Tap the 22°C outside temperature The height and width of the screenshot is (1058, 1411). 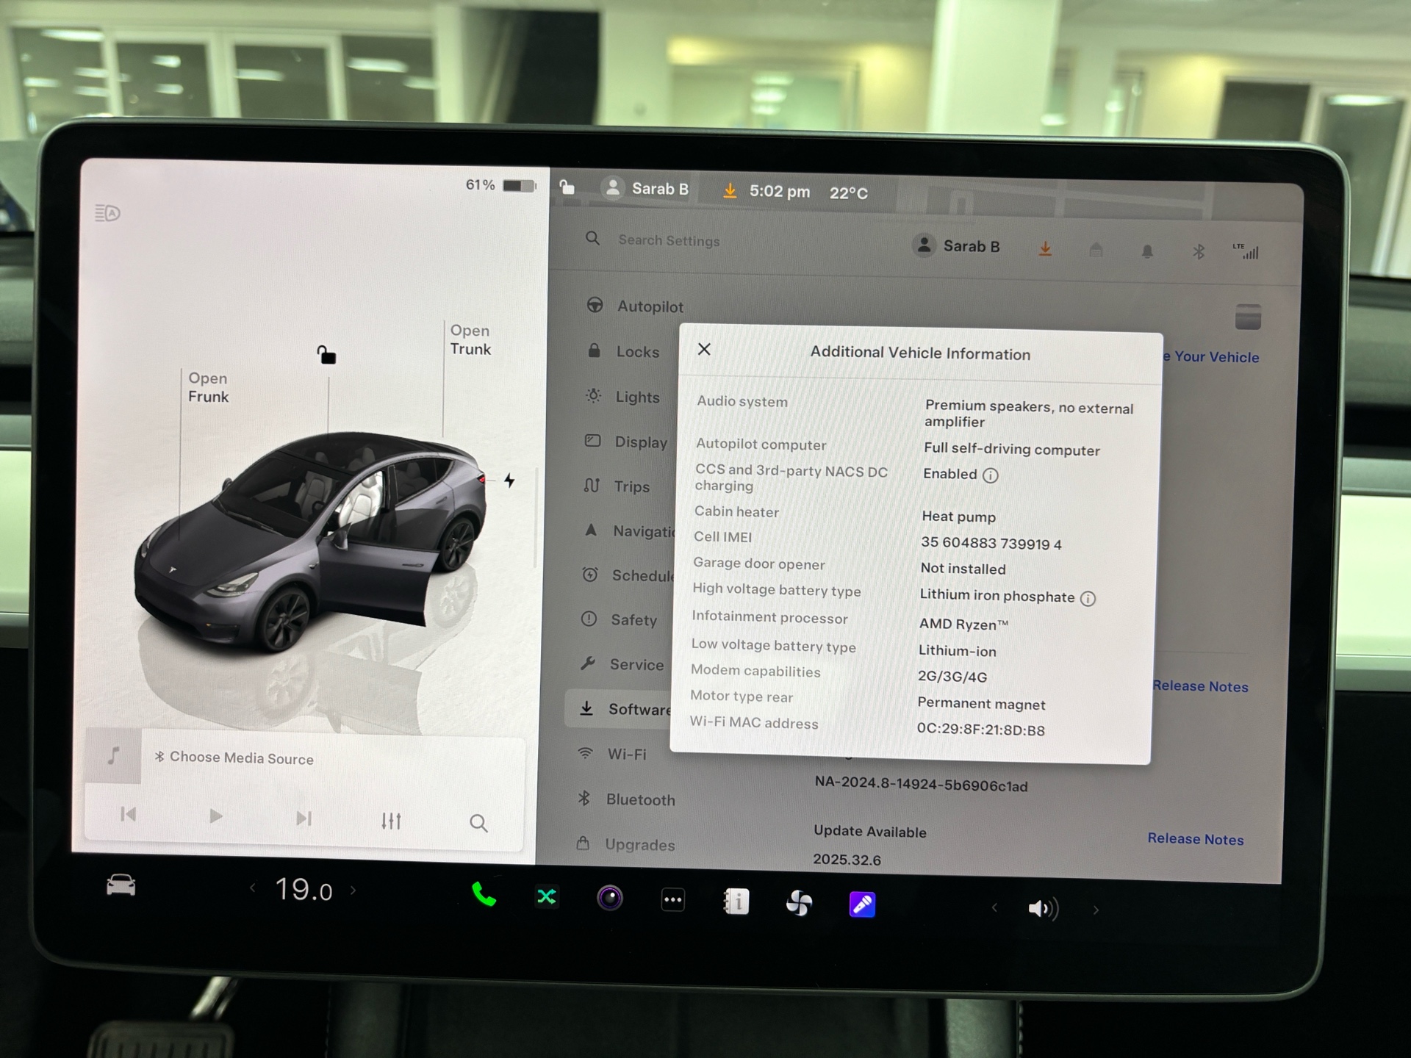[849, 193]
